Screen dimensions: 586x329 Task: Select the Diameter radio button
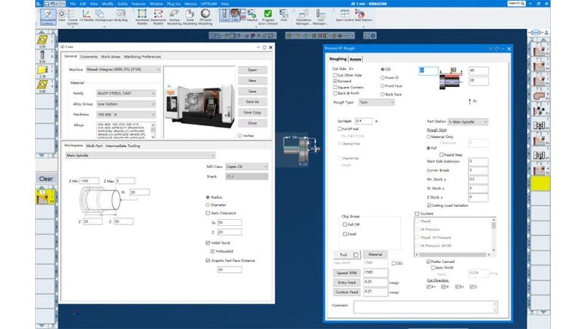tap(208, 205)
